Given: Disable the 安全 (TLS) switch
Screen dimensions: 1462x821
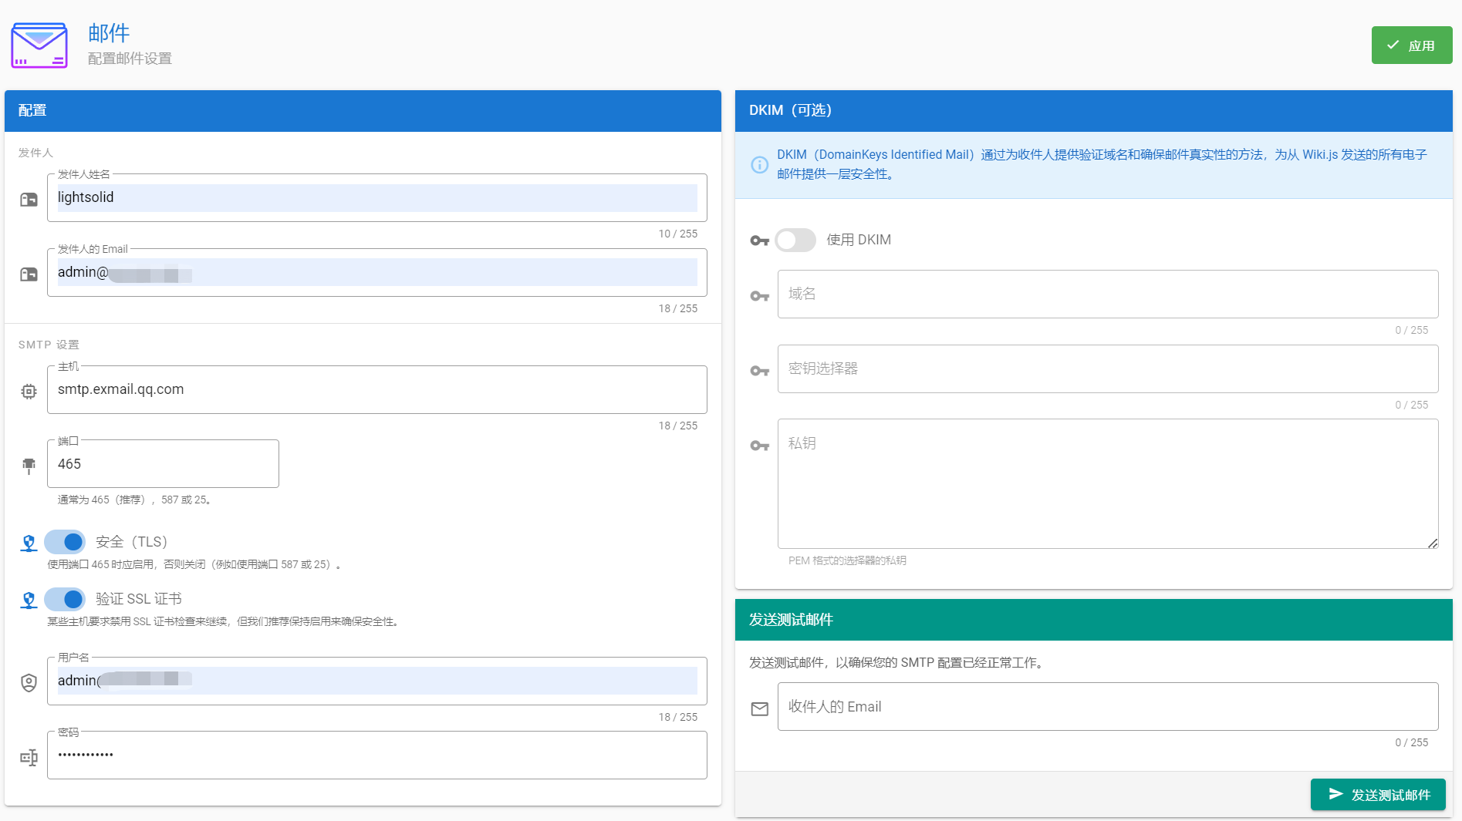Looking at the screenshot, I should coord(65,542).
